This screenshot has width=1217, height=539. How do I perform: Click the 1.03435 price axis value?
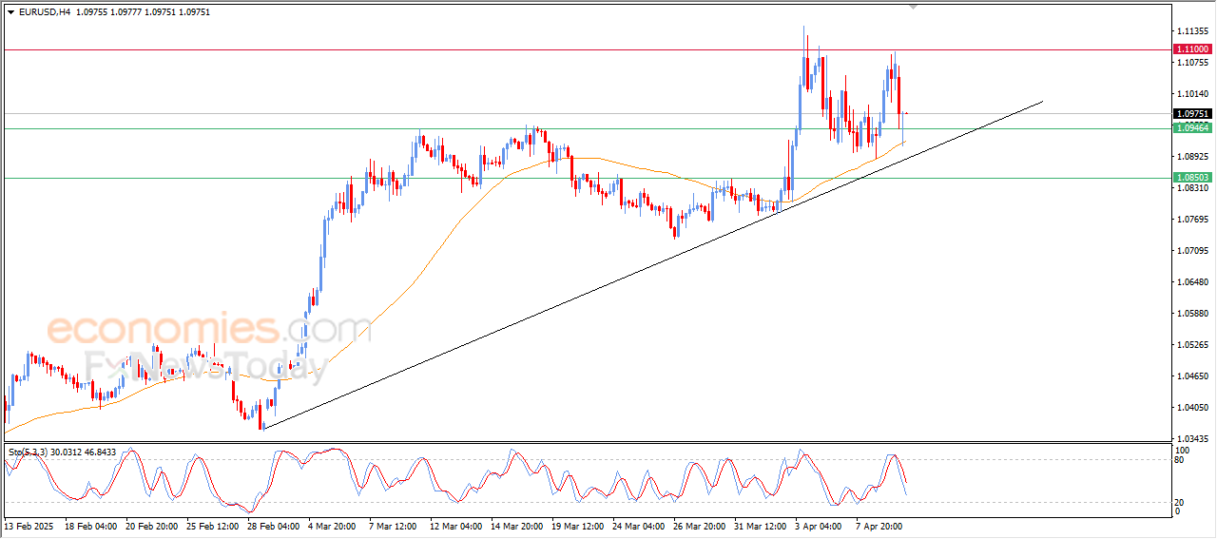click(1193, 439)
